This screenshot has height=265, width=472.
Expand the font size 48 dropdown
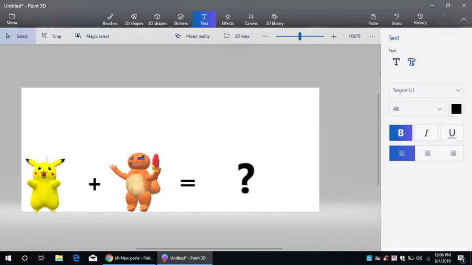(417, 109)
